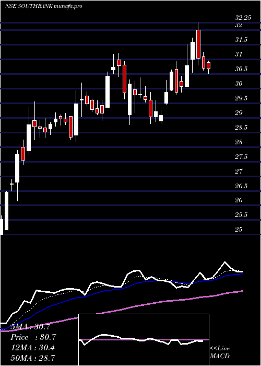Screen dimensions: 261x366
Task: Click the <<Live MACD label
Action: click(x=220, y=352)
